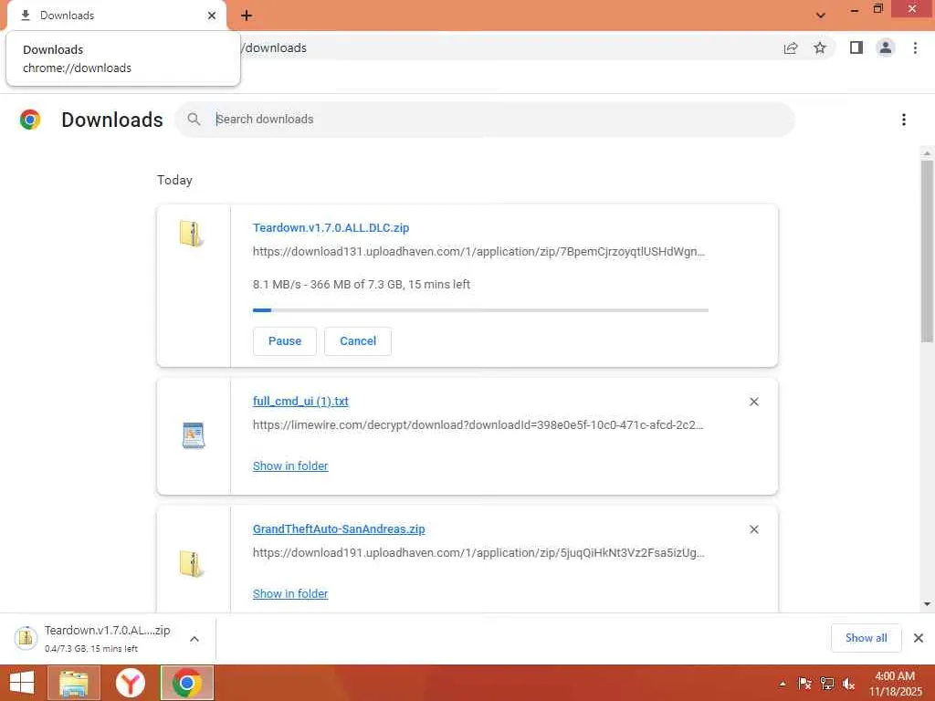
Task: Click the Chrome logo beside Downloads title
Action: (x=30, y=120)
